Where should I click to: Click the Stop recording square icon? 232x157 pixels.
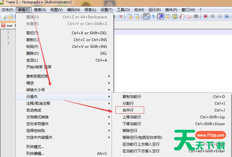point(213,16)
